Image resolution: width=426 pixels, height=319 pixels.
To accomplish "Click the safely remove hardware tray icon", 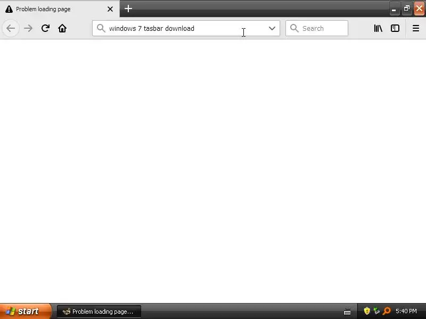I will click(x=376, y=311).
